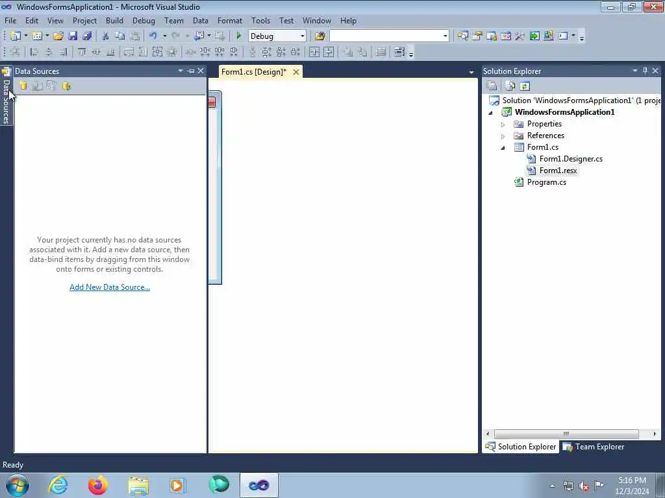Image resolution: width=665 pixels, height=498 pixels.
Task: Open the Build menu
Action: (x=114, y=20)
